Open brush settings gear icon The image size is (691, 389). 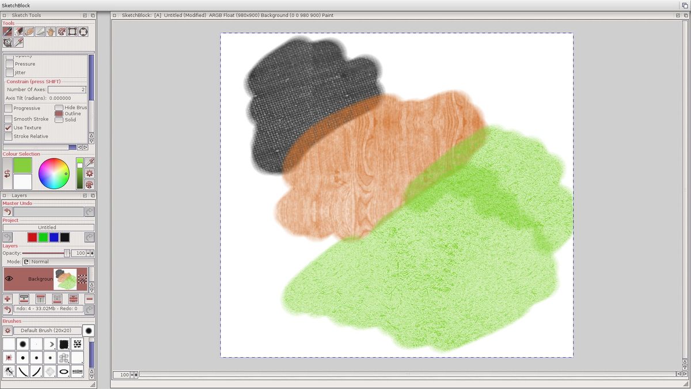7,331
